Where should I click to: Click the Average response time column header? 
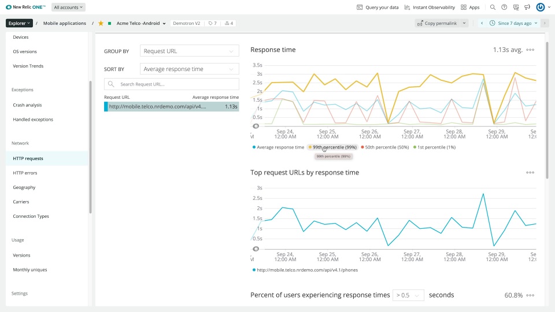coord(216,97)
